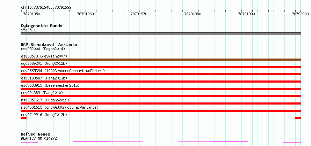Image resolution: width=311 pixels, height=146 pixels.
Task: Open the DGV Structural Variants track title
Action: [x=49, y=45]
